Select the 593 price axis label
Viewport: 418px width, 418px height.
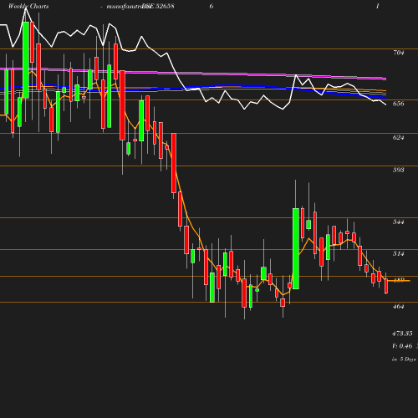[398, 170]
